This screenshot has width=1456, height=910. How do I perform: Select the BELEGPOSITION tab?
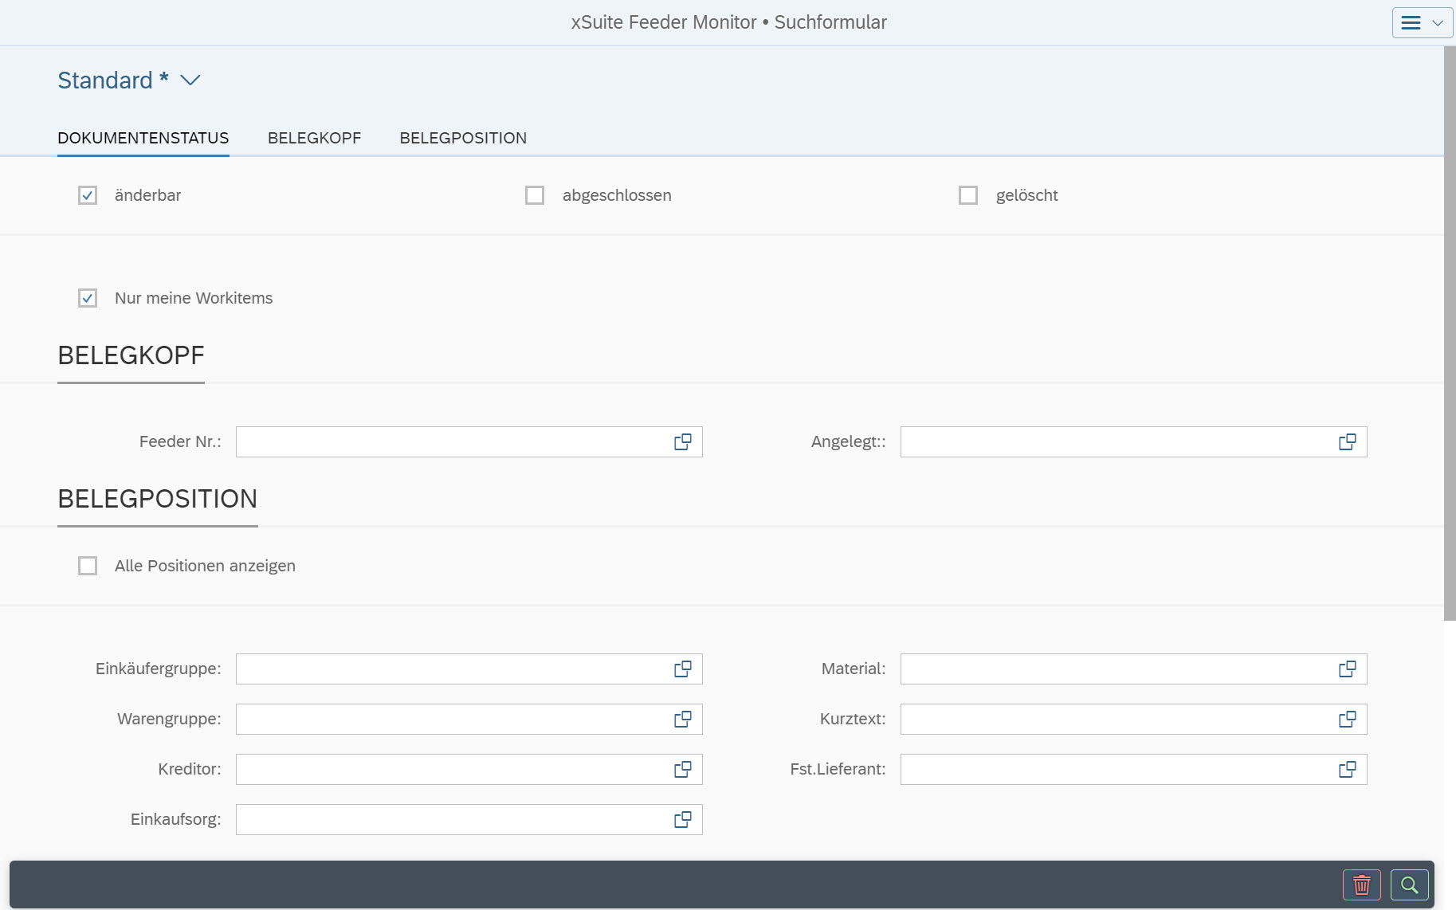tap(463, 138)
